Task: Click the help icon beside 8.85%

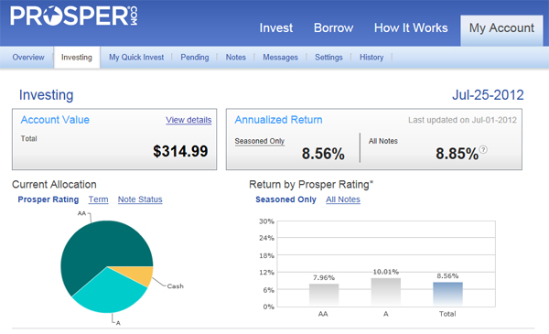Action: point(483,149)
